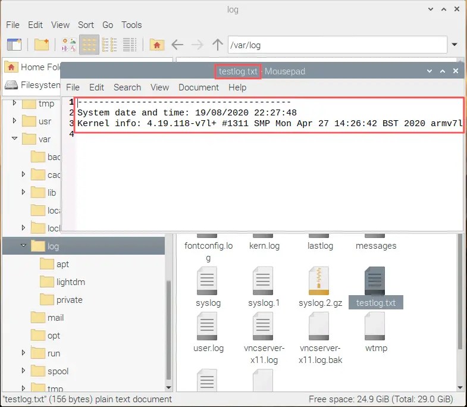Select the icon view mode button
467x407 pixels.
point(89,45)
